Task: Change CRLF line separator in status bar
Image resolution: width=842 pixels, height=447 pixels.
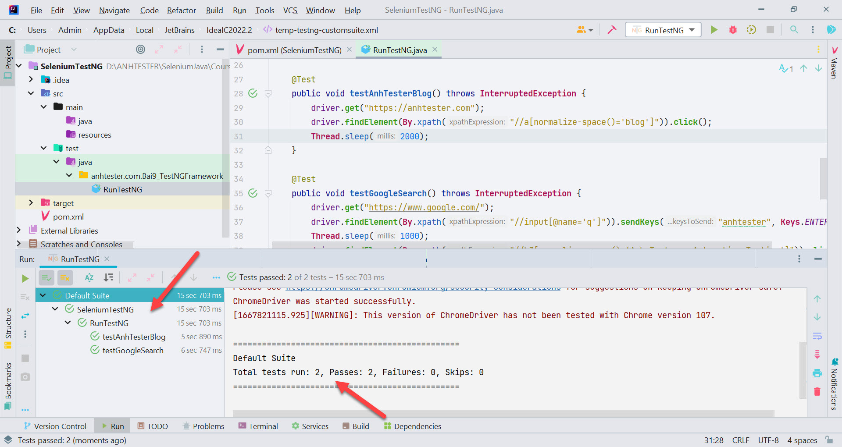Action: [x=741, y=440]
